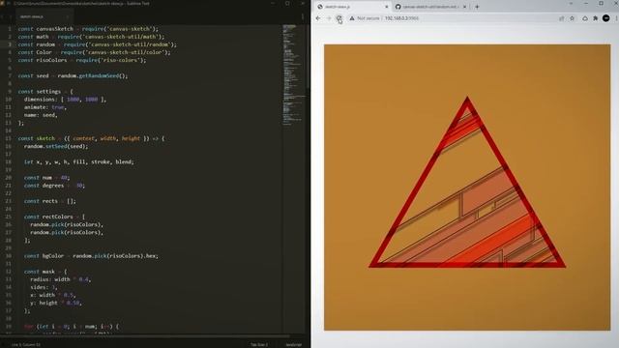This screenshot has height=348, width=619.
Task: Reload the page in the browser
Action: click(x=339, y=18)
